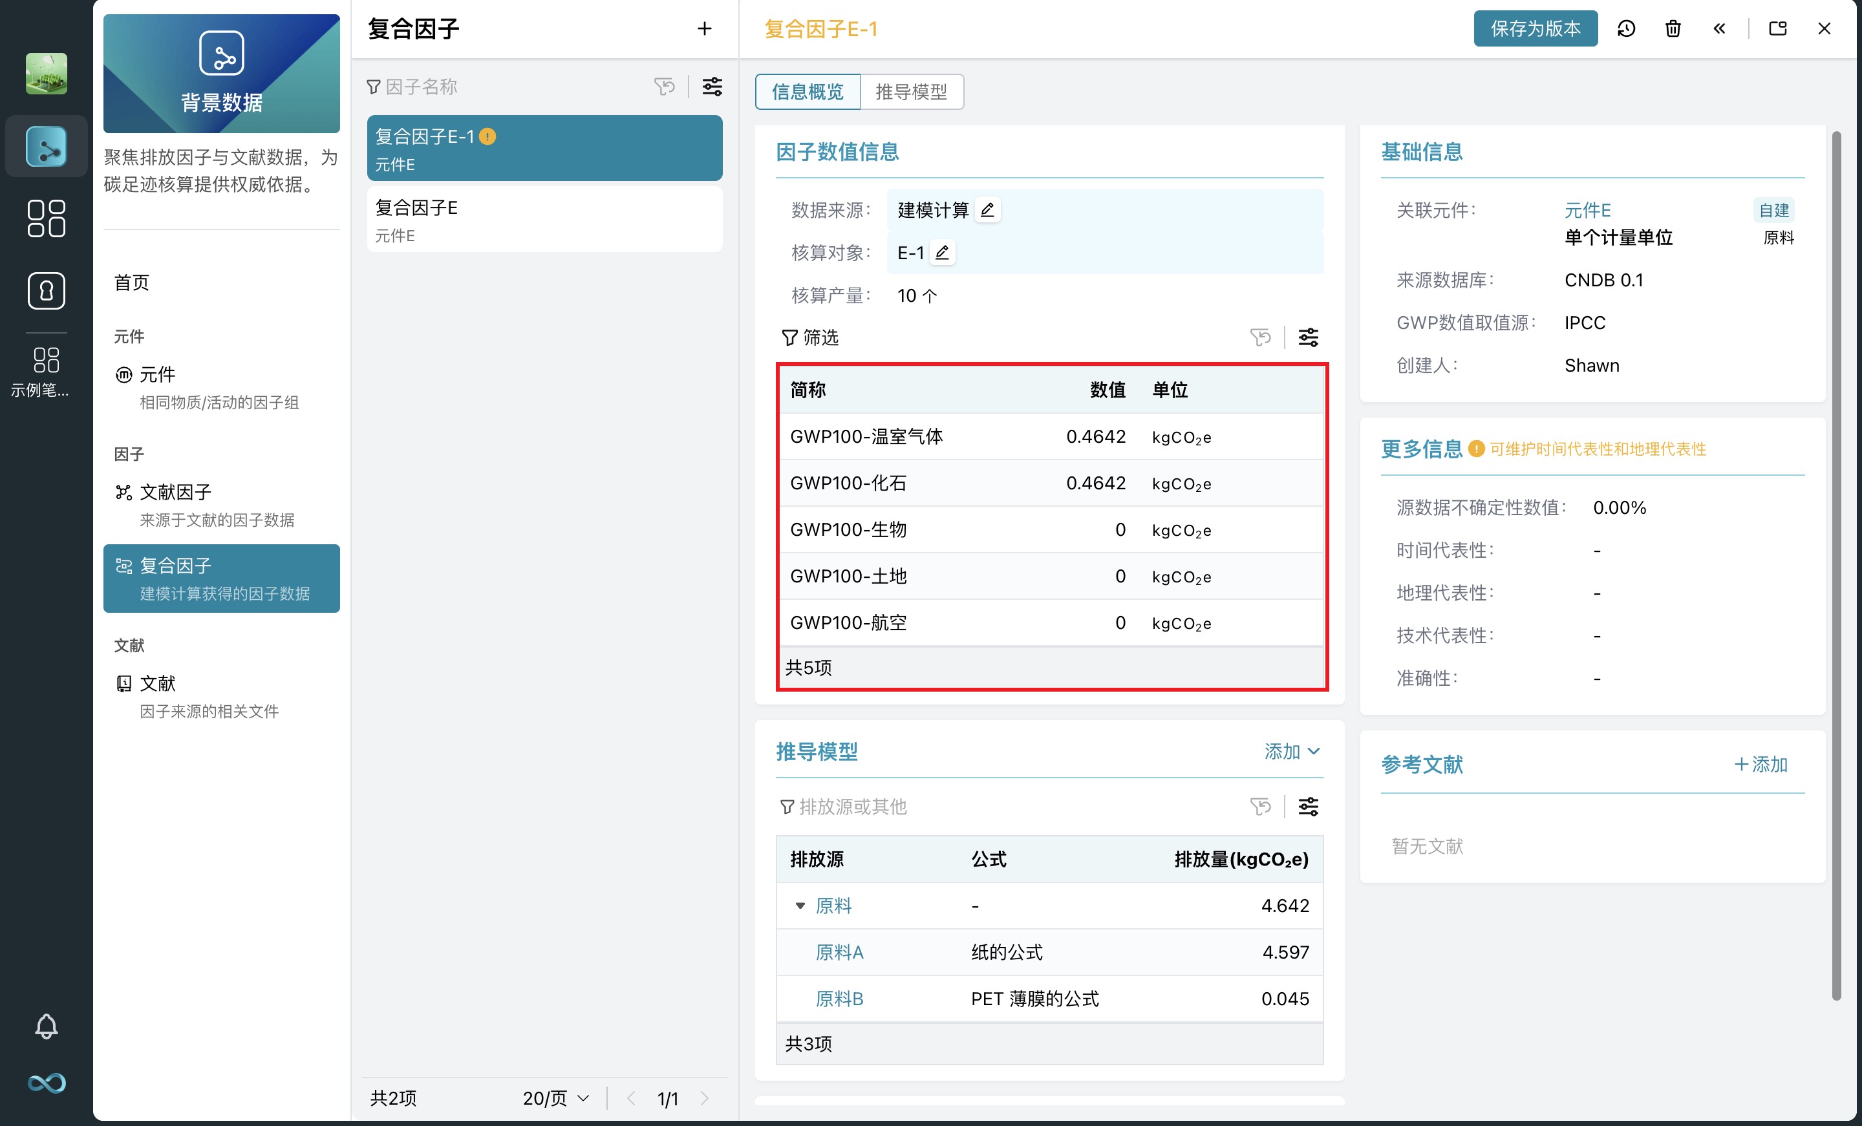Open 推导模型 table filter settings icon
Image resolution: width=1862 pixels, height=1126 pixels.
point(1308,806)
